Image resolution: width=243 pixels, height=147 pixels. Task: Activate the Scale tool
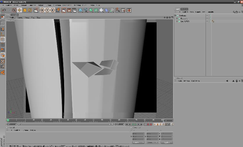(25, 10)
